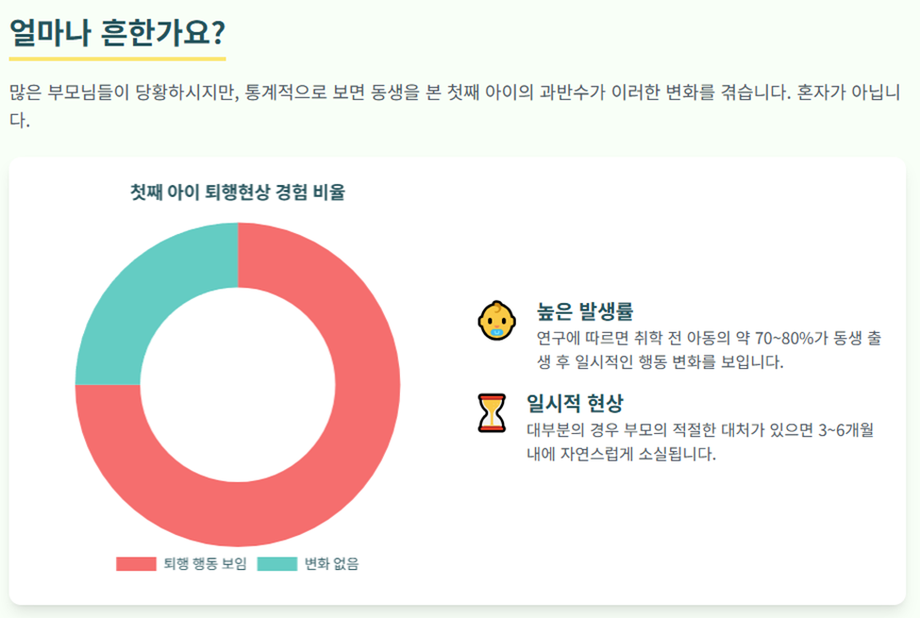Click '생 후 일시적인 행동 변화를 보입니다' line
Image resolution: width=920 pixels, height=618 pixels.
pyautogui.click(x=660, y=361)
